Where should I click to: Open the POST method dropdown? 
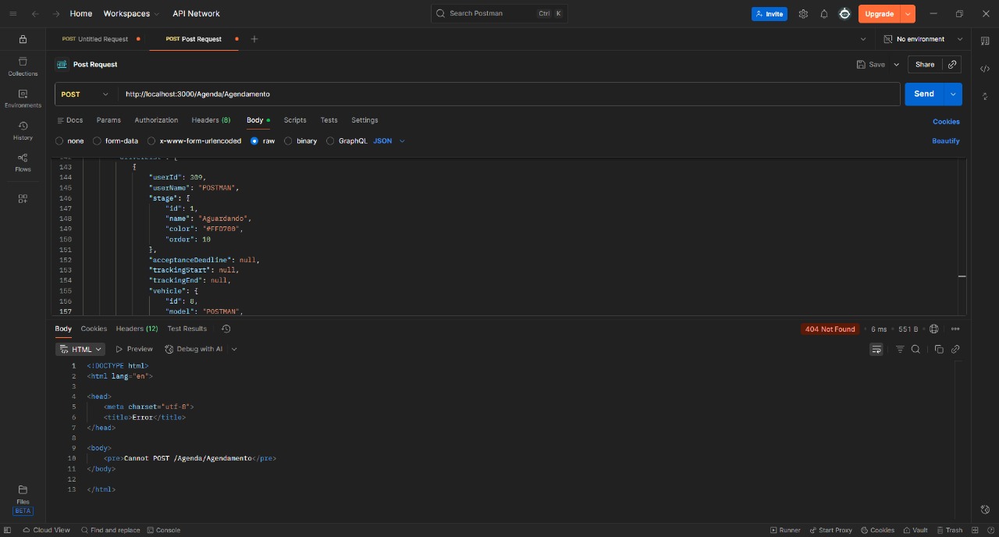click(85, 94)
